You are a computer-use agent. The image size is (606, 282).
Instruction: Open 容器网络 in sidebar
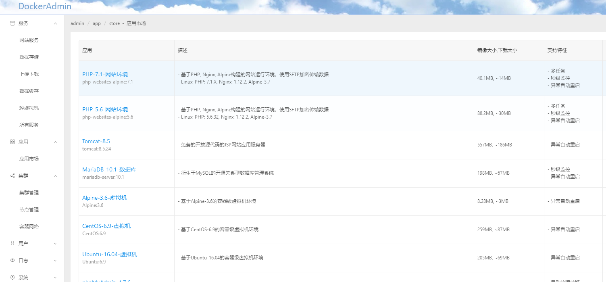coord(29,227)
